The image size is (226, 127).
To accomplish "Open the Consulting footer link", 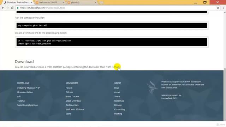I will (120, 109).
